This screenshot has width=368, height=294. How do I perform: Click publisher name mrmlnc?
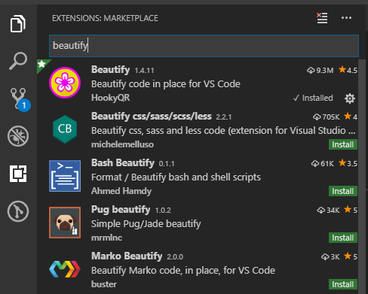[x=106, y=238]
